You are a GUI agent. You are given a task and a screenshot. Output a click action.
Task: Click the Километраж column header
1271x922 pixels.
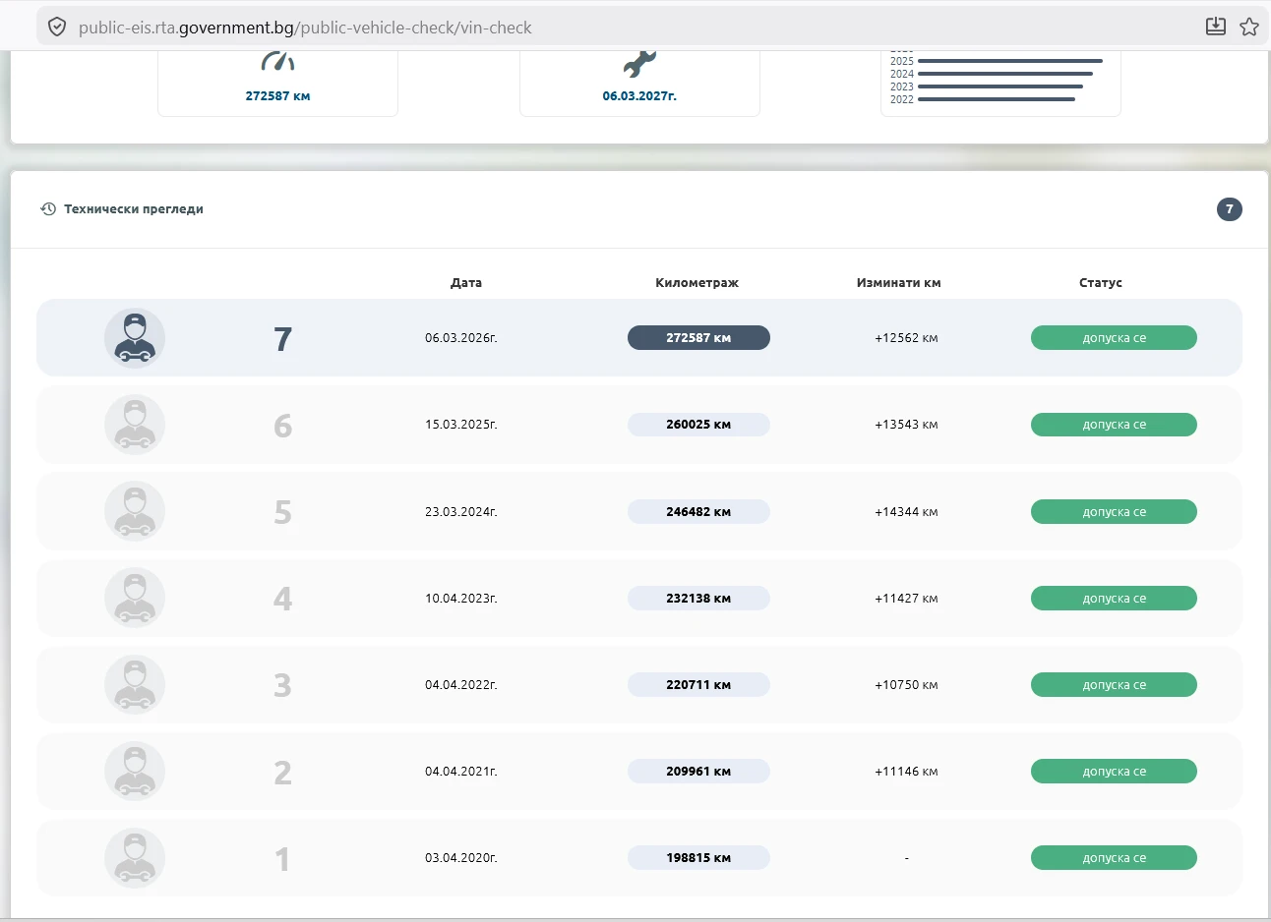[x=696, y=283]
